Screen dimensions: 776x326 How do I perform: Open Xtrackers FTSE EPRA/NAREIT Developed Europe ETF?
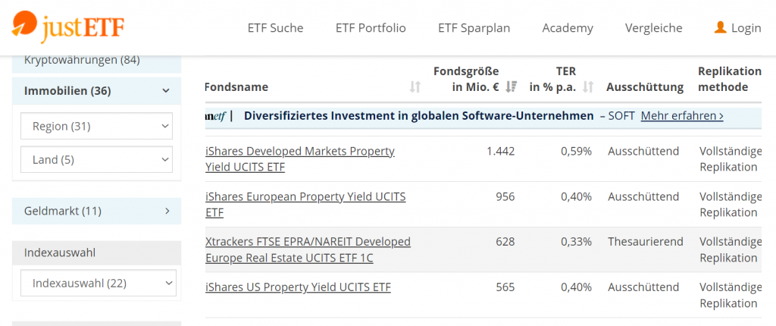coord(308,249)
